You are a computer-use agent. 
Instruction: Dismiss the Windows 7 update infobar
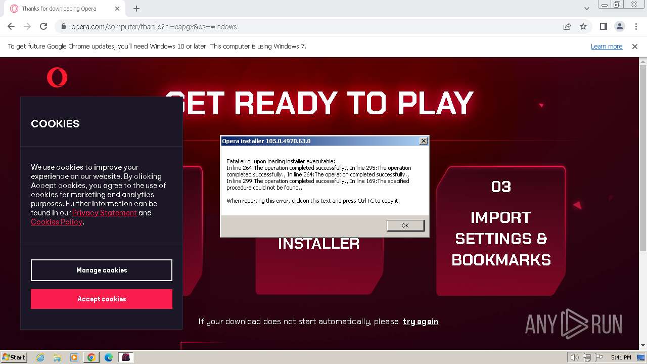[x=635, y=47]
